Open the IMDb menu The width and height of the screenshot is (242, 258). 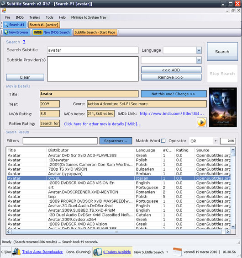click(20, 17)
